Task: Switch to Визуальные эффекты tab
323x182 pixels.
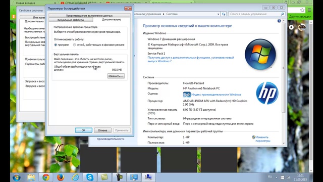Action: coord(71,20)
